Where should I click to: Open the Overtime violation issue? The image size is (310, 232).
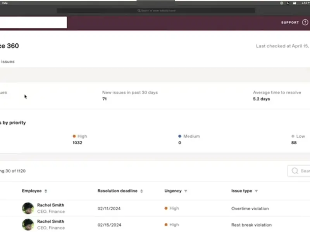click(x=250, y=208)
